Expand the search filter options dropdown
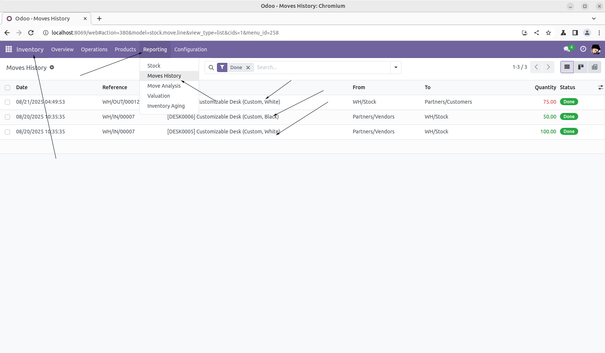The image size is (605, 353). click(x=396, y=68)
